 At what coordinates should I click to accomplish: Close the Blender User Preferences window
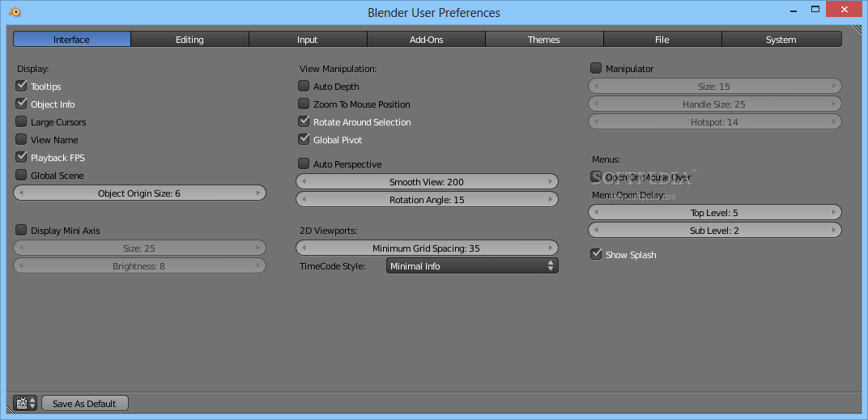point(845,9)
